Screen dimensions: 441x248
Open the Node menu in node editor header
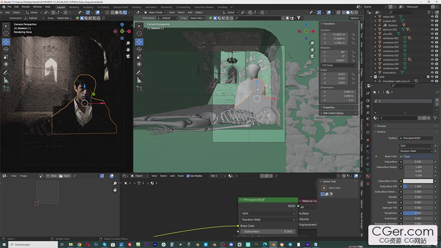180,176
